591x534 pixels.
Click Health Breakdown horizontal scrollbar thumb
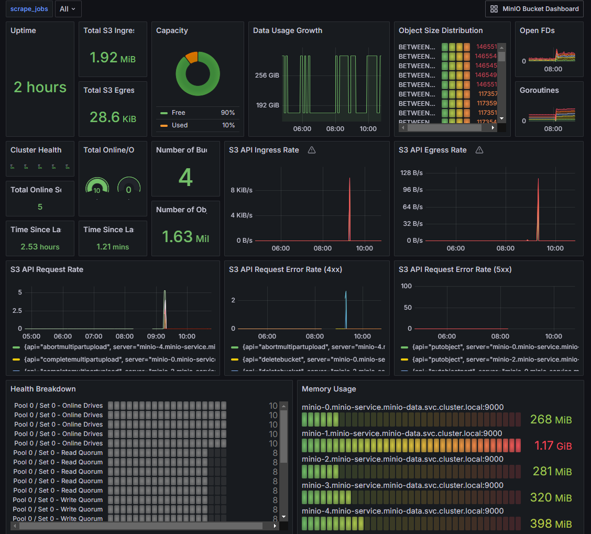140,526
